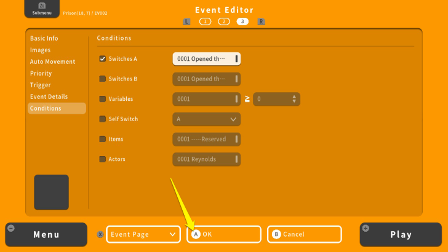
Task: Open Priority section
Action: (41, 73)
